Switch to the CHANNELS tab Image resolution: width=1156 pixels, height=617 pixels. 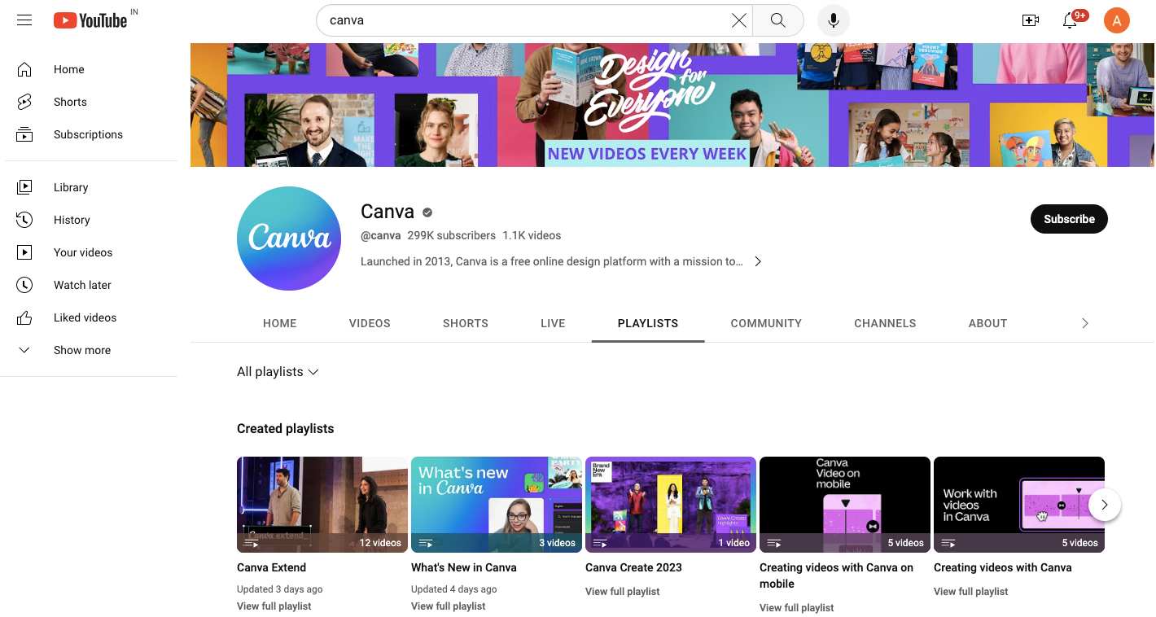[x=885, y=323]
